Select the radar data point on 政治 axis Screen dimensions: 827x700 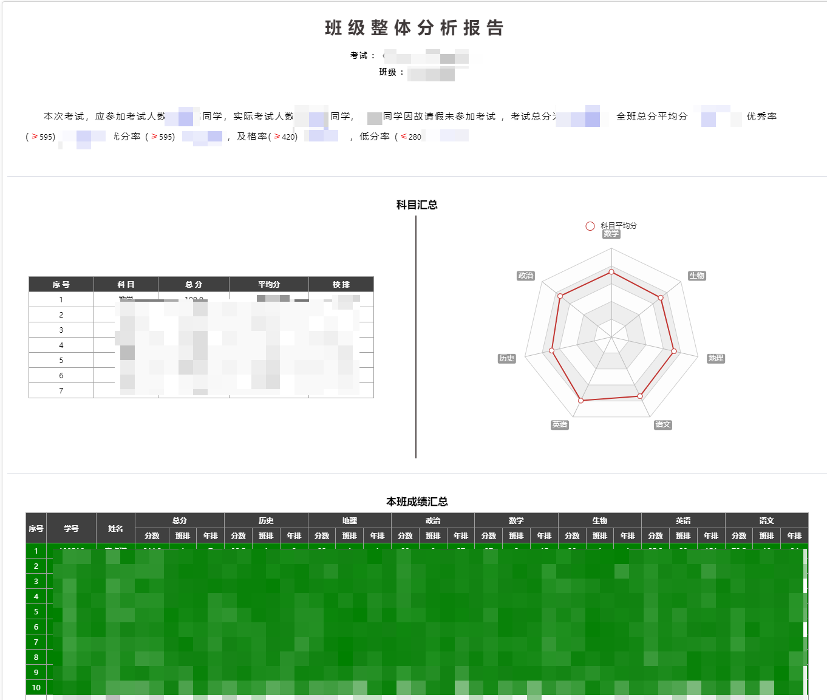(560, 296)
